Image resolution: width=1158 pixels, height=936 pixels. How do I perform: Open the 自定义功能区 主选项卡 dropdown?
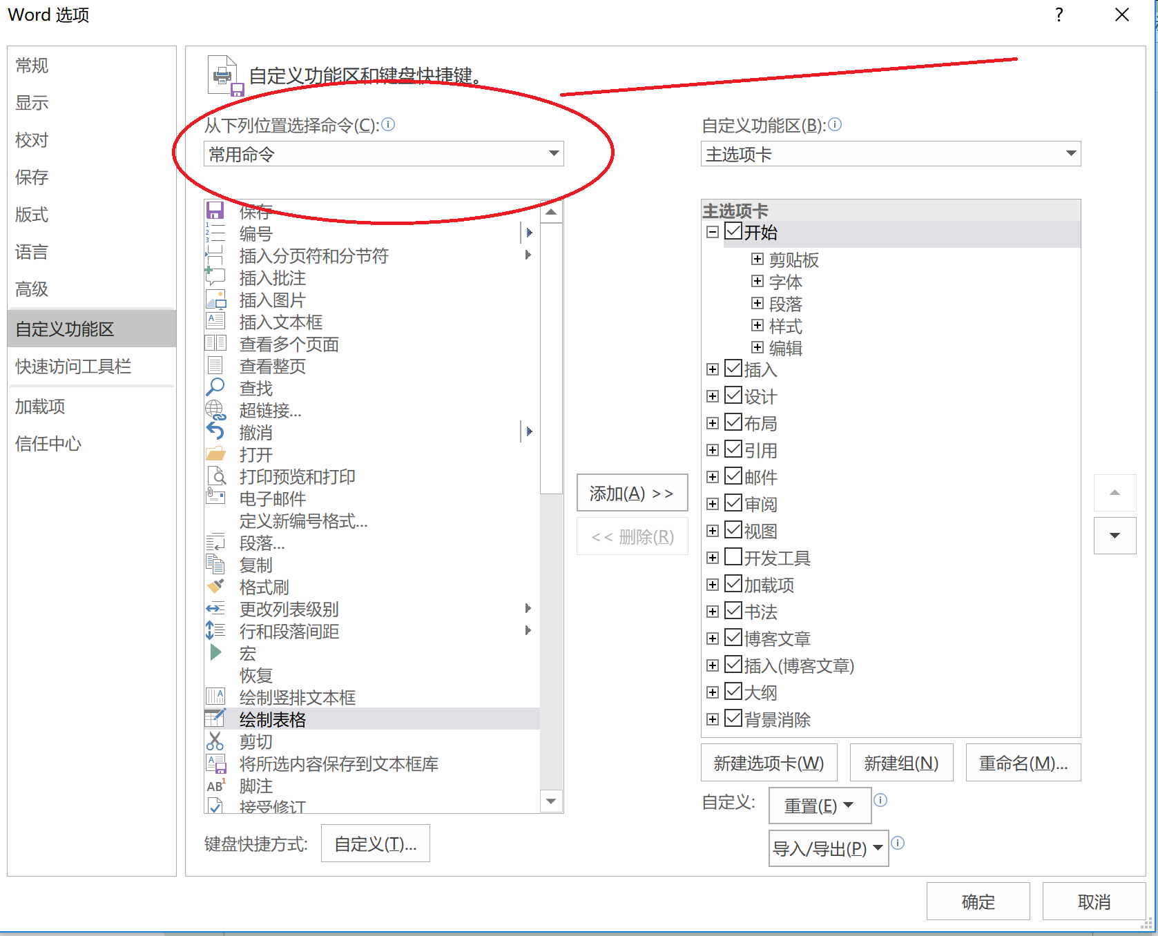[891, 153]
